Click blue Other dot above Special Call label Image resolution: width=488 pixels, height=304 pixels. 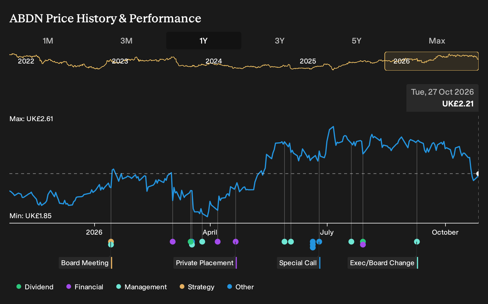[x=319, y=242]
